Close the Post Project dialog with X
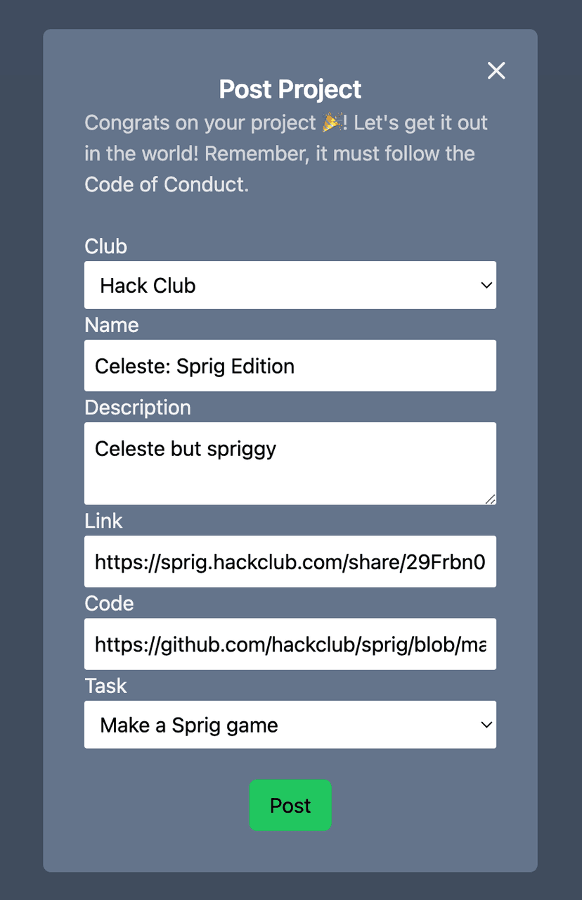 [x=496, y=70]
